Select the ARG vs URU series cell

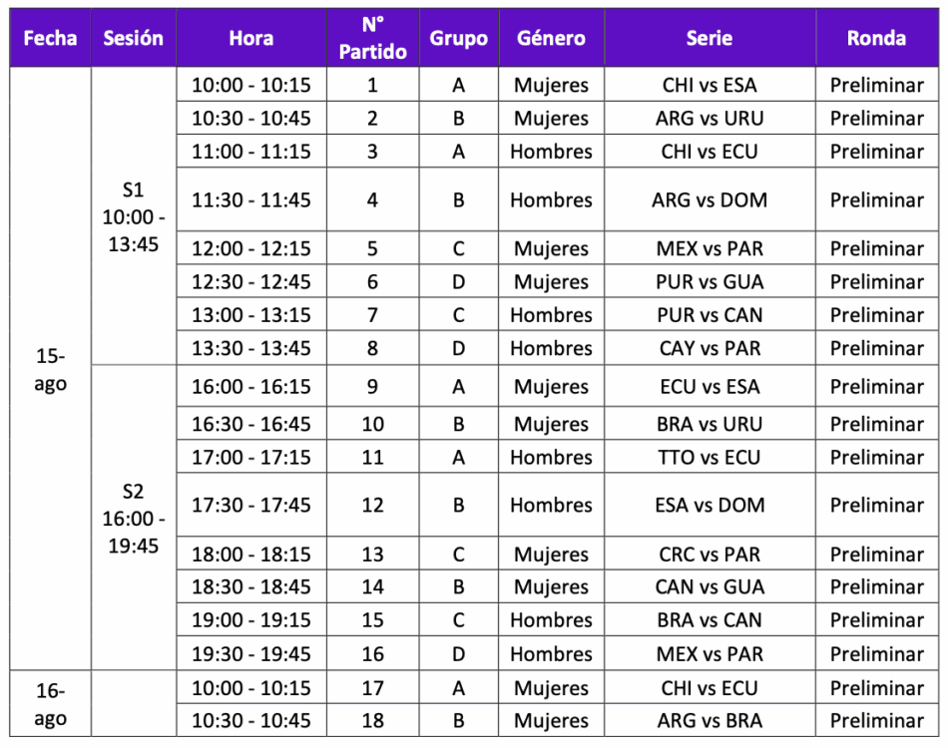coord(709,118)
